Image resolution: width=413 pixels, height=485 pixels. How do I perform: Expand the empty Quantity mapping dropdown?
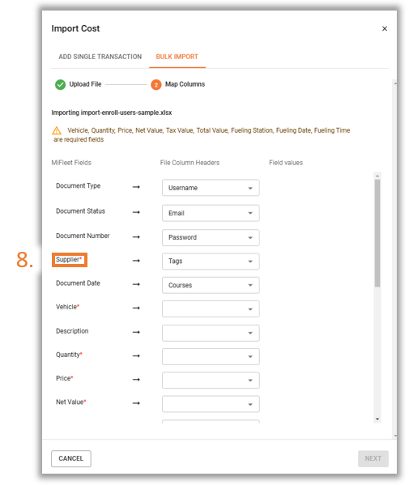(x=211, y=356)
